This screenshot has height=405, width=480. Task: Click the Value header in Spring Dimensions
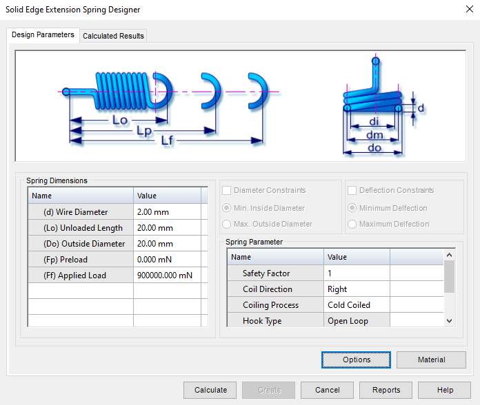pos(167,196)
